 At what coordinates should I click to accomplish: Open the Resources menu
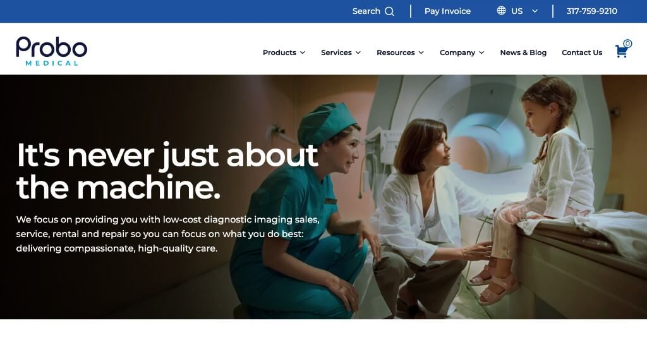396,52
